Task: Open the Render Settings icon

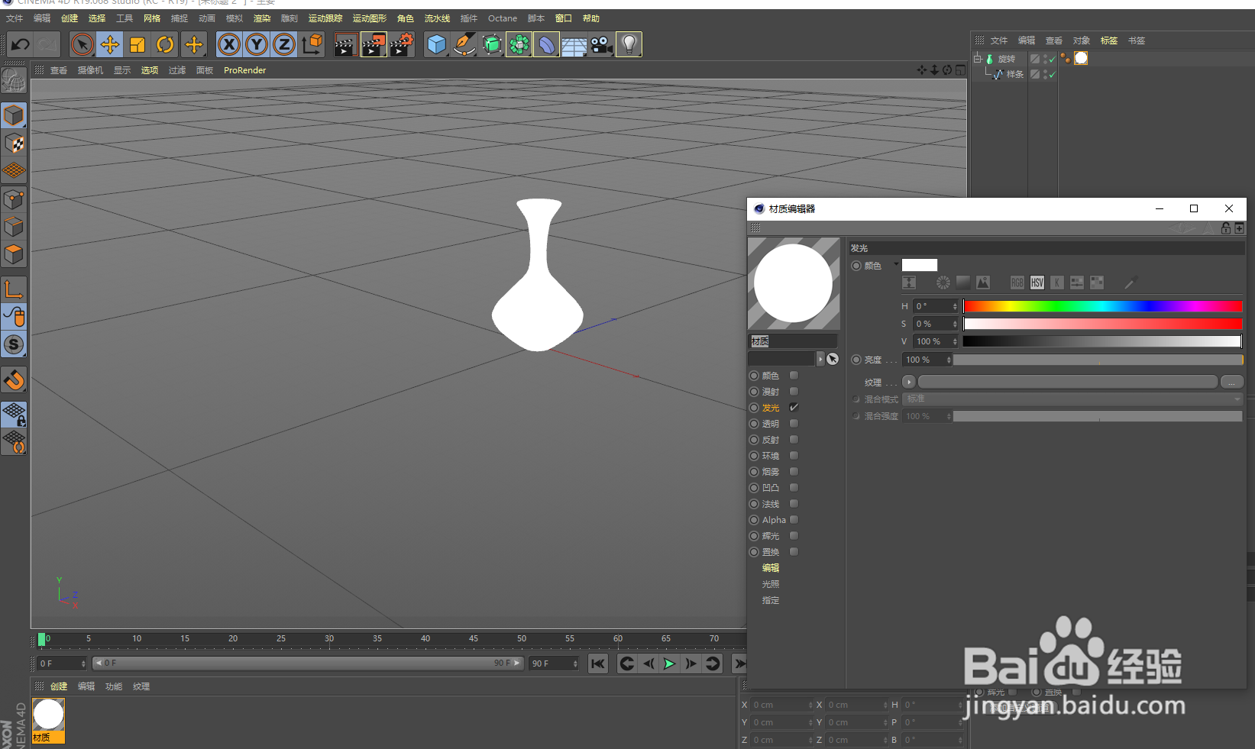Action: [403, 44]
